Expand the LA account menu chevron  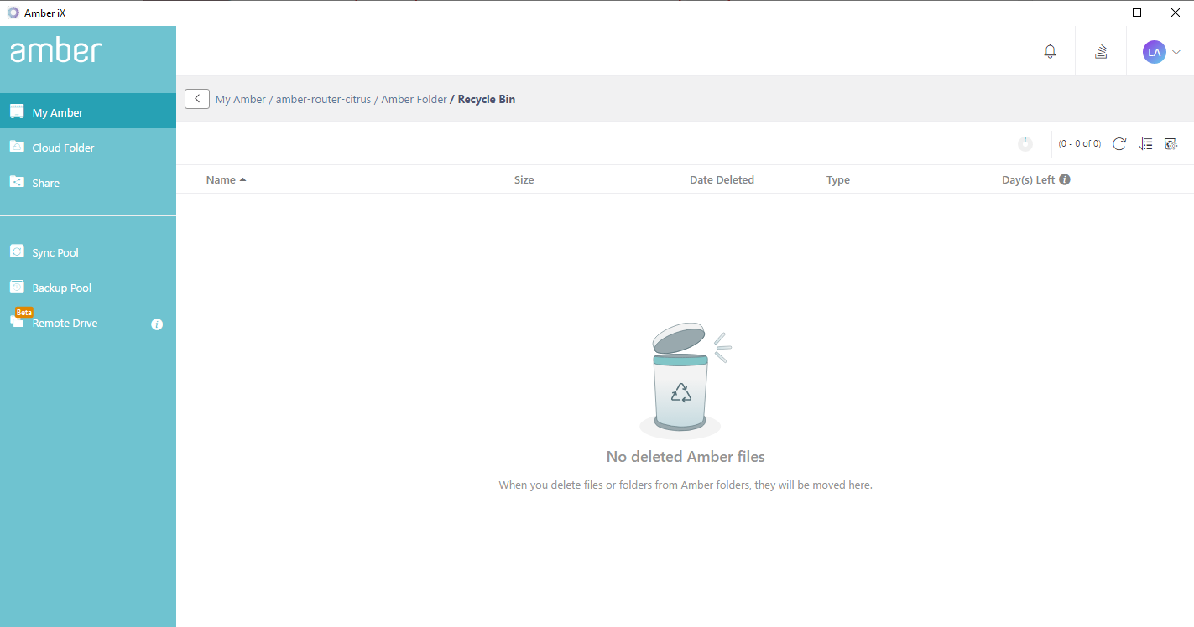[x=1176, y=51]
